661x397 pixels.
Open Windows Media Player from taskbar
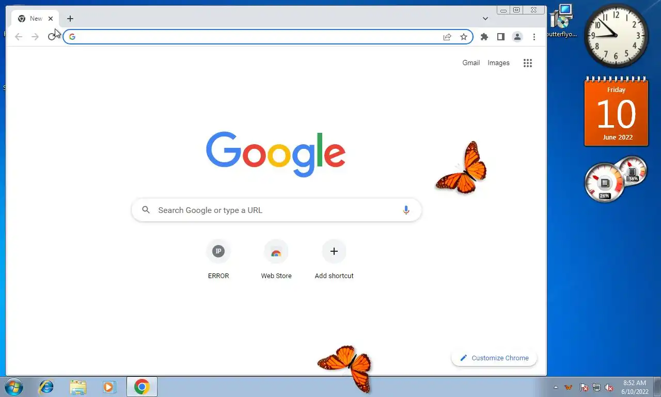click(x=109, y=387)
